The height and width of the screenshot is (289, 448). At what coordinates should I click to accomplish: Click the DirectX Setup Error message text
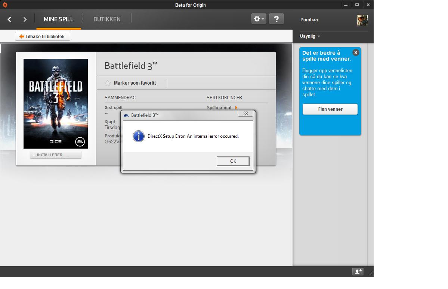(x=193, y=136)
